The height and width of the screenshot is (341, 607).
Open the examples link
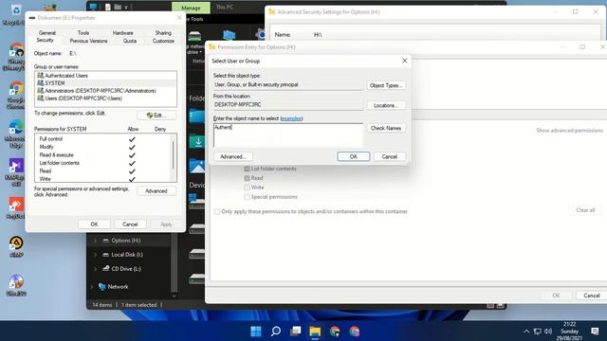(x=291, y=118)
